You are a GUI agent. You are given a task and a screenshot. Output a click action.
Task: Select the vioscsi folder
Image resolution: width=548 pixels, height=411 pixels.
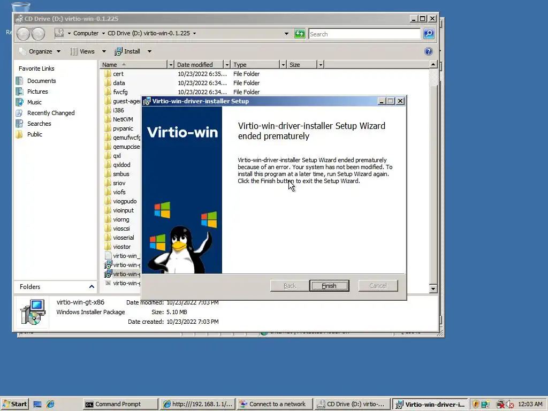(x=121, y=228)
